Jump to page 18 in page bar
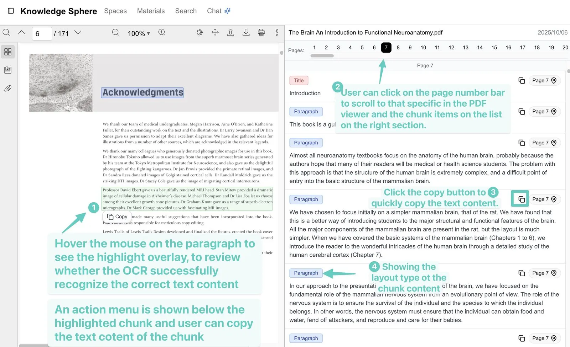 pyautogui.click(x=537, y=48)
